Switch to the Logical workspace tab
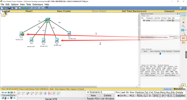Screen dimensions: 187x100 coord(6,11)
